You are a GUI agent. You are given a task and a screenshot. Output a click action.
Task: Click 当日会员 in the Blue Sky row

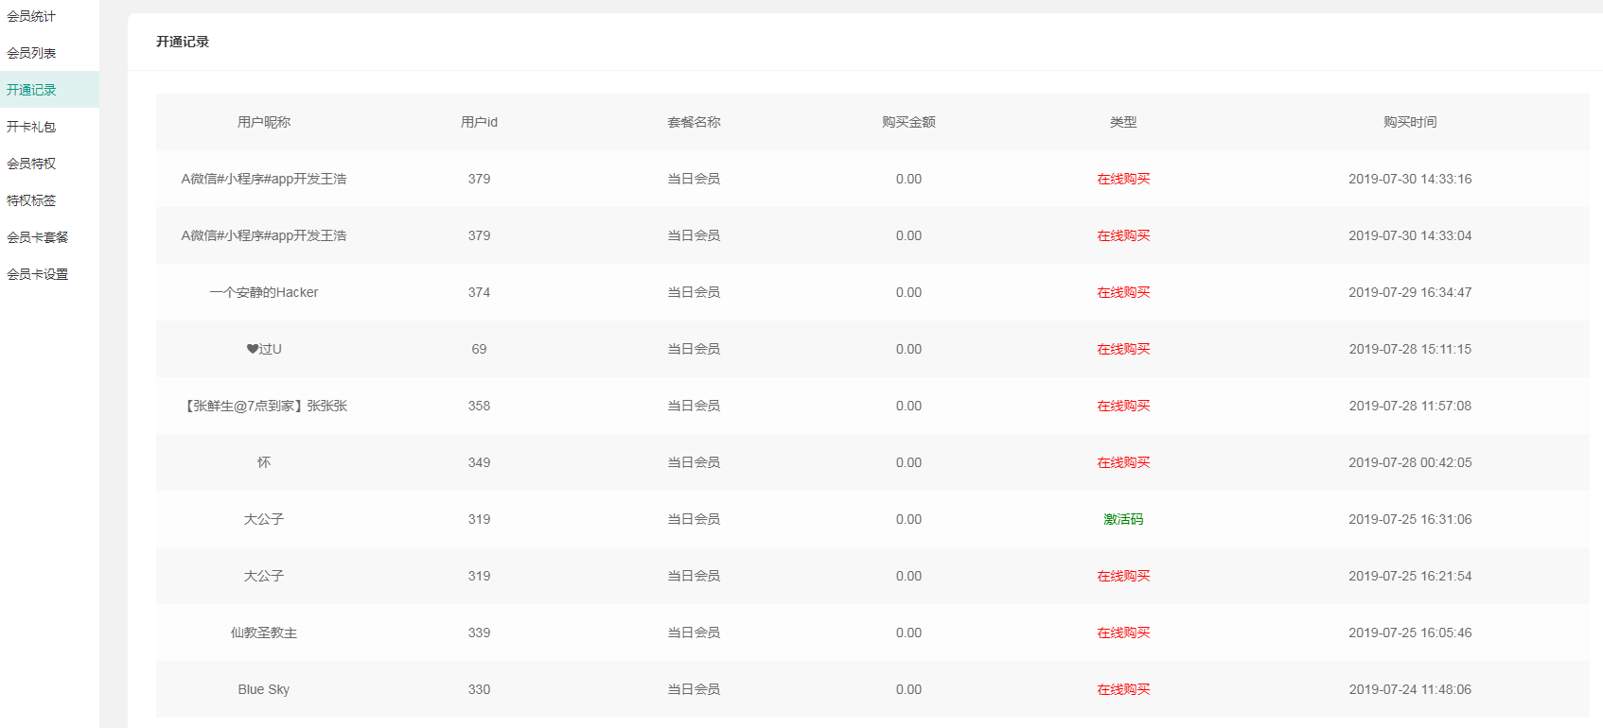(694, 689)
